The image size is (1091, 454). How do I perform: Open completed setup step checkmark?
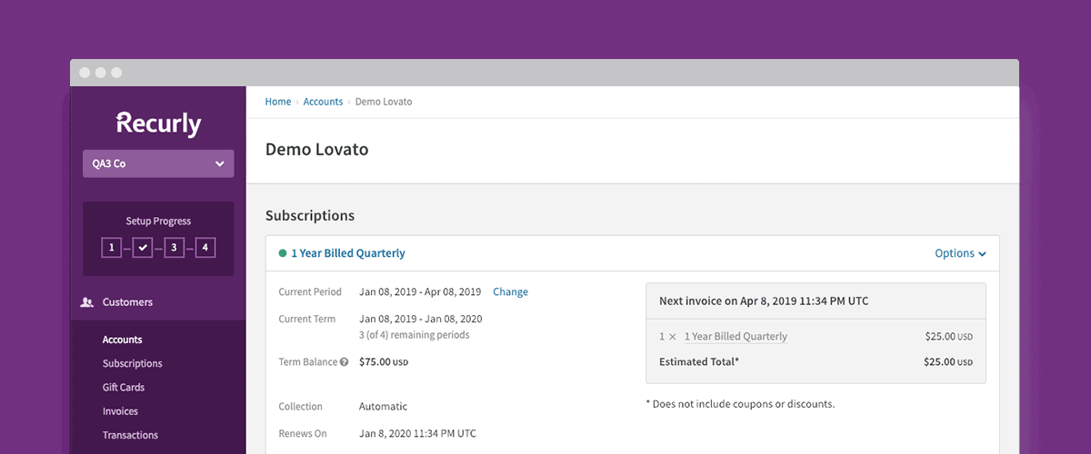[x=142, y=247]
